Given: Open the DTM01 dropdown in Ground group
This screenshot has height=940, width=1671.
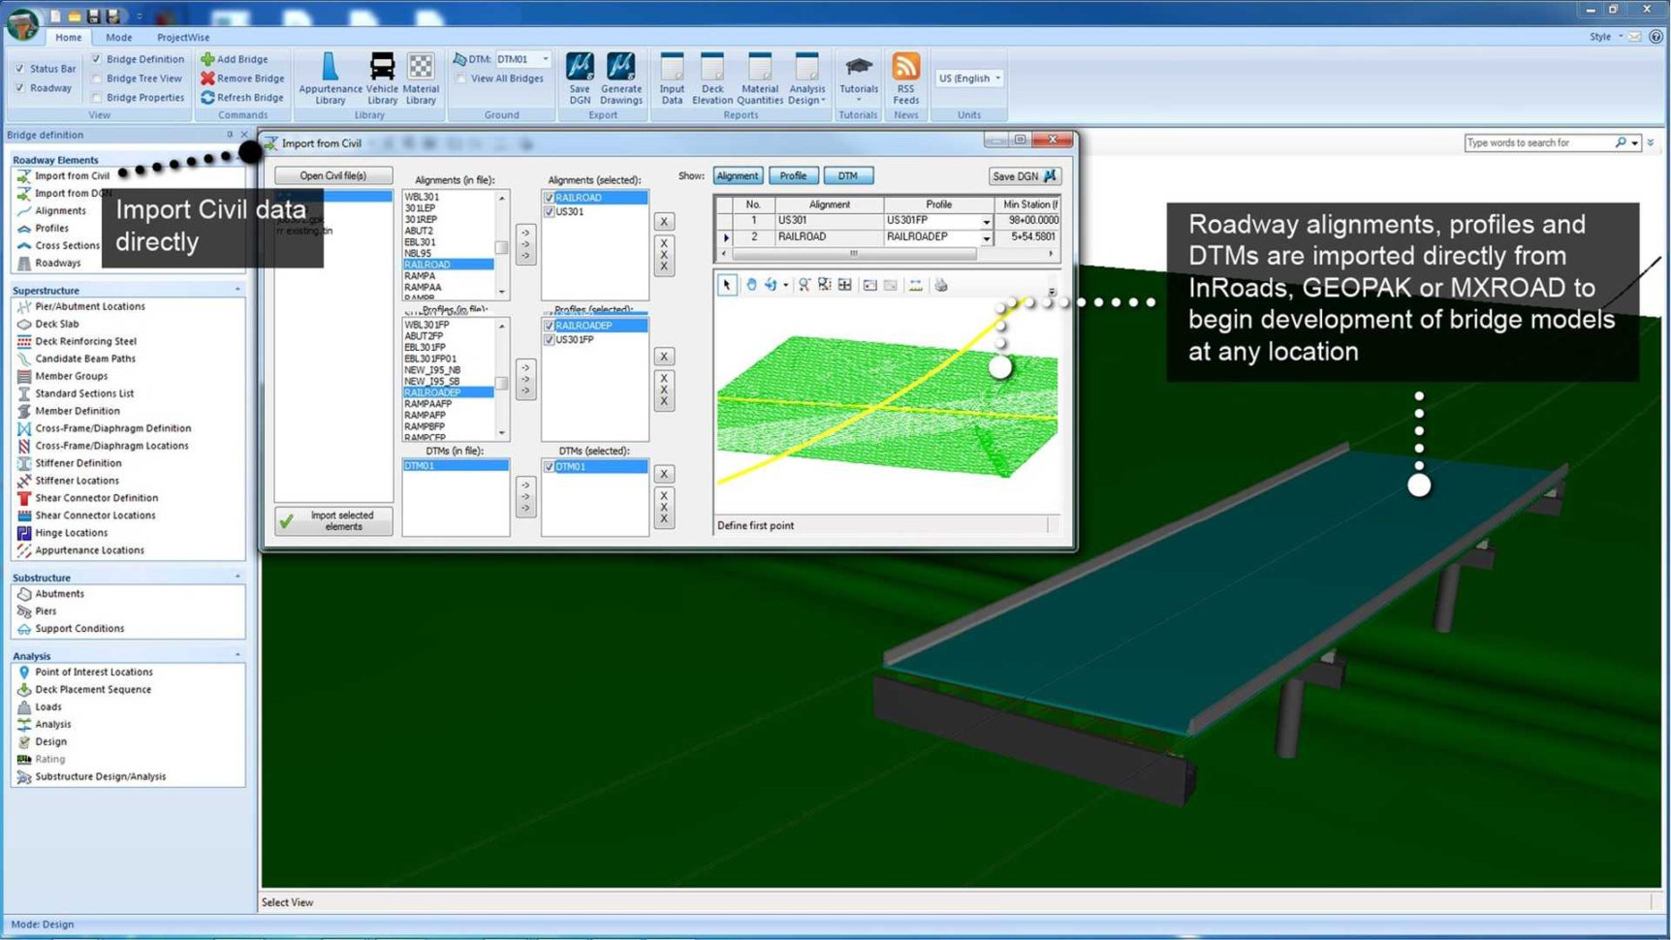Looking at the screenshot, I should point(544,58).
